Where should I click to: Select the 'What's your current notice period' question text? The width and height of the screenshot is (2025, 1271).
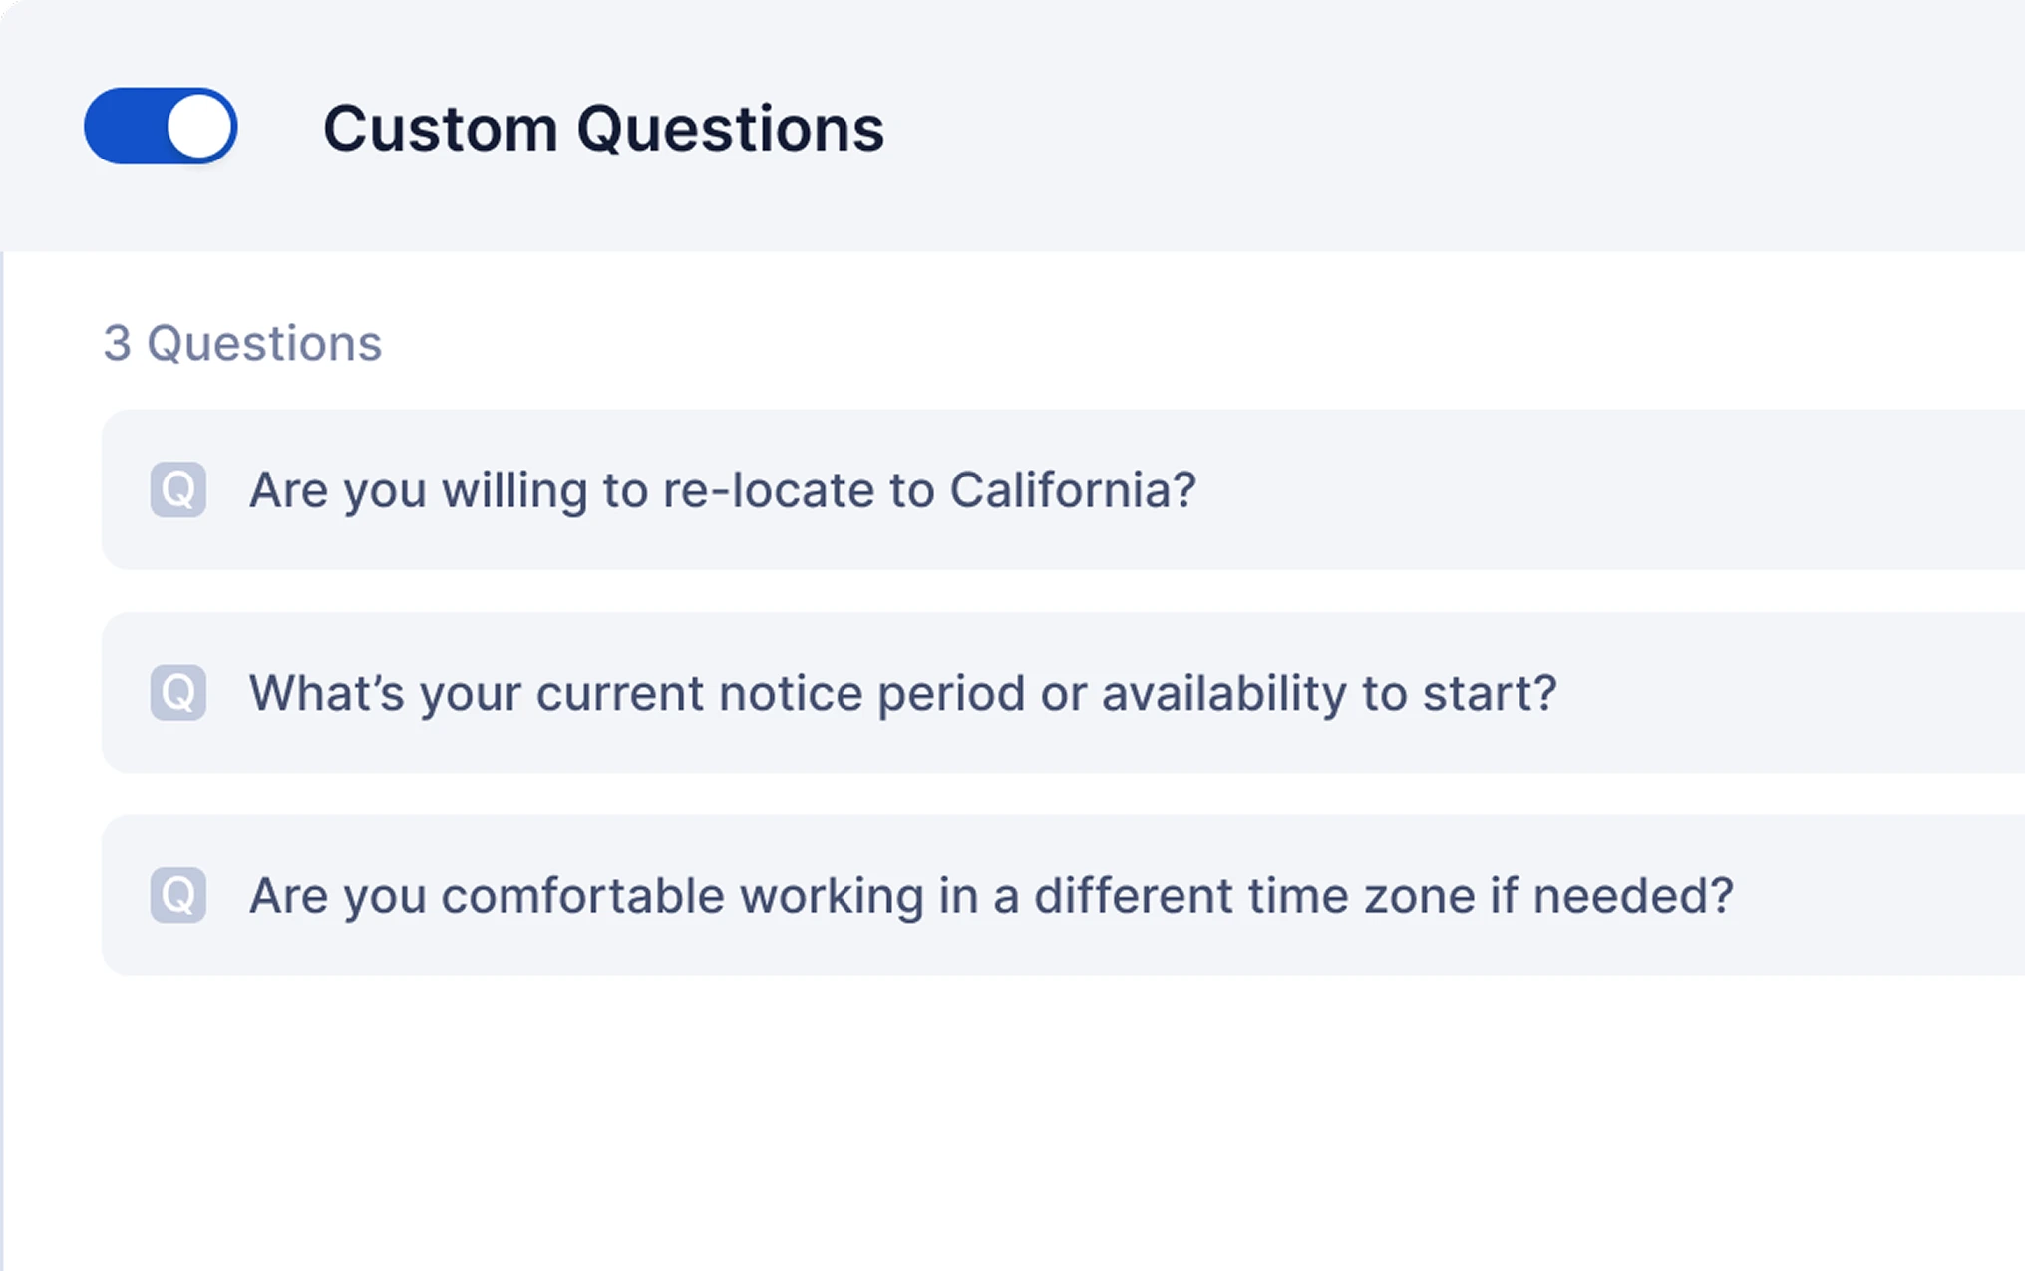click(x=903, y=694)
